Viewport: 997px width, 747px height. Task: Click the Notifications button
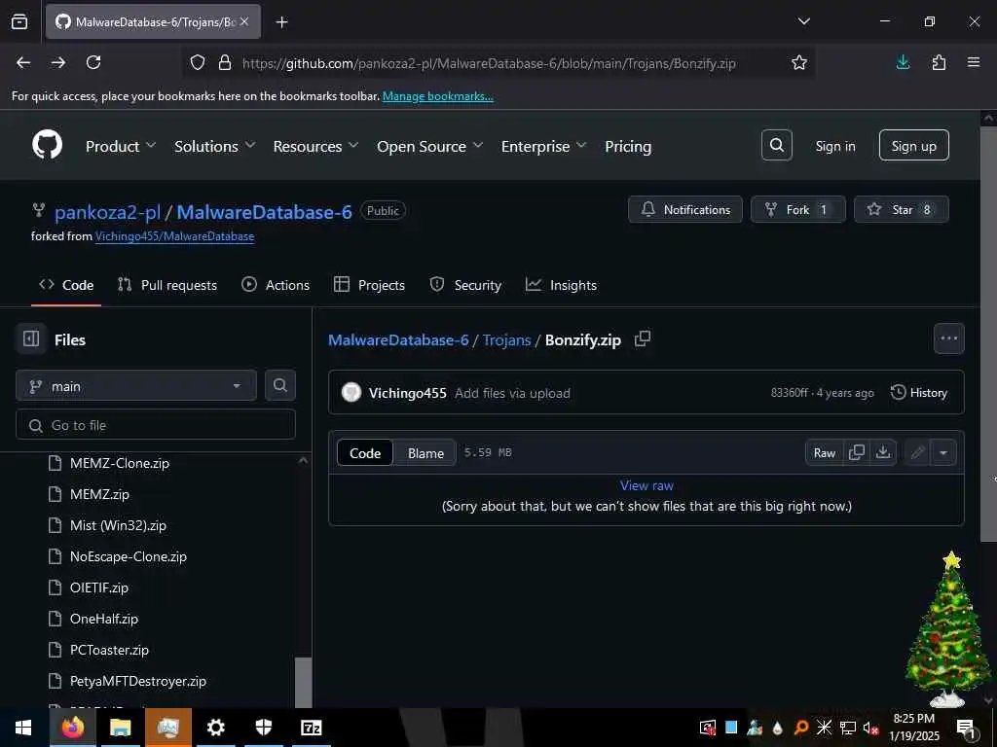coord(684,209)
